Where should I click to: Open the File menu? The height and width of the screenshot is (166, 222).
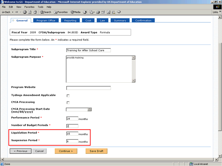[4, 7]
